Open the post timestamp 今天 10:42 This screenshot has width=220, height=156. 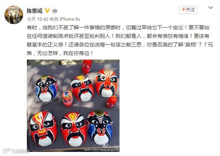(x=37, y=19)
